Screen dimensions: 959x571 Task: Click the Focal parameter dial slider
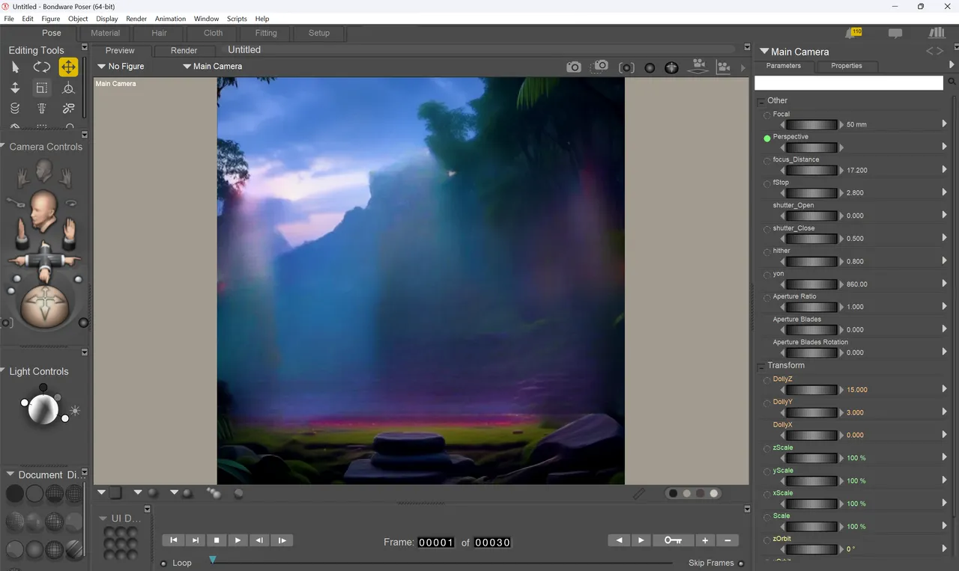[x=810, y=124]
